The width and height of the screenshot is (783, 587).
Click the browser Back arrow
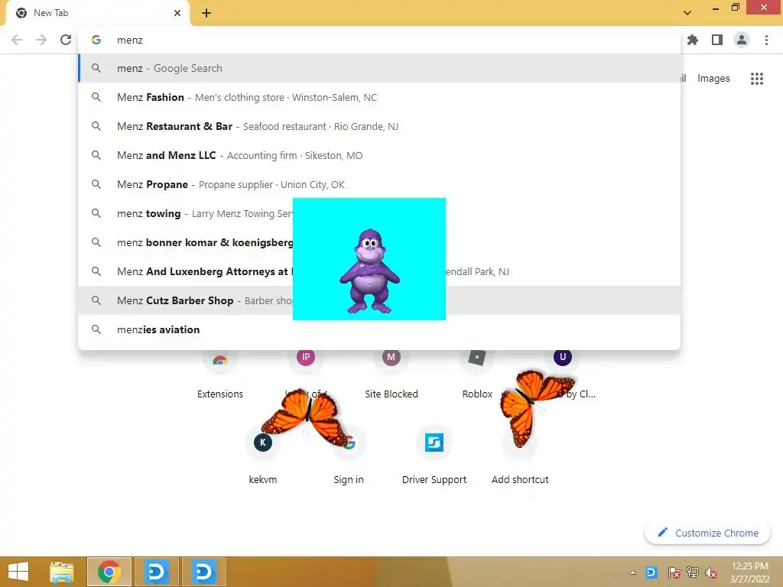17,40
